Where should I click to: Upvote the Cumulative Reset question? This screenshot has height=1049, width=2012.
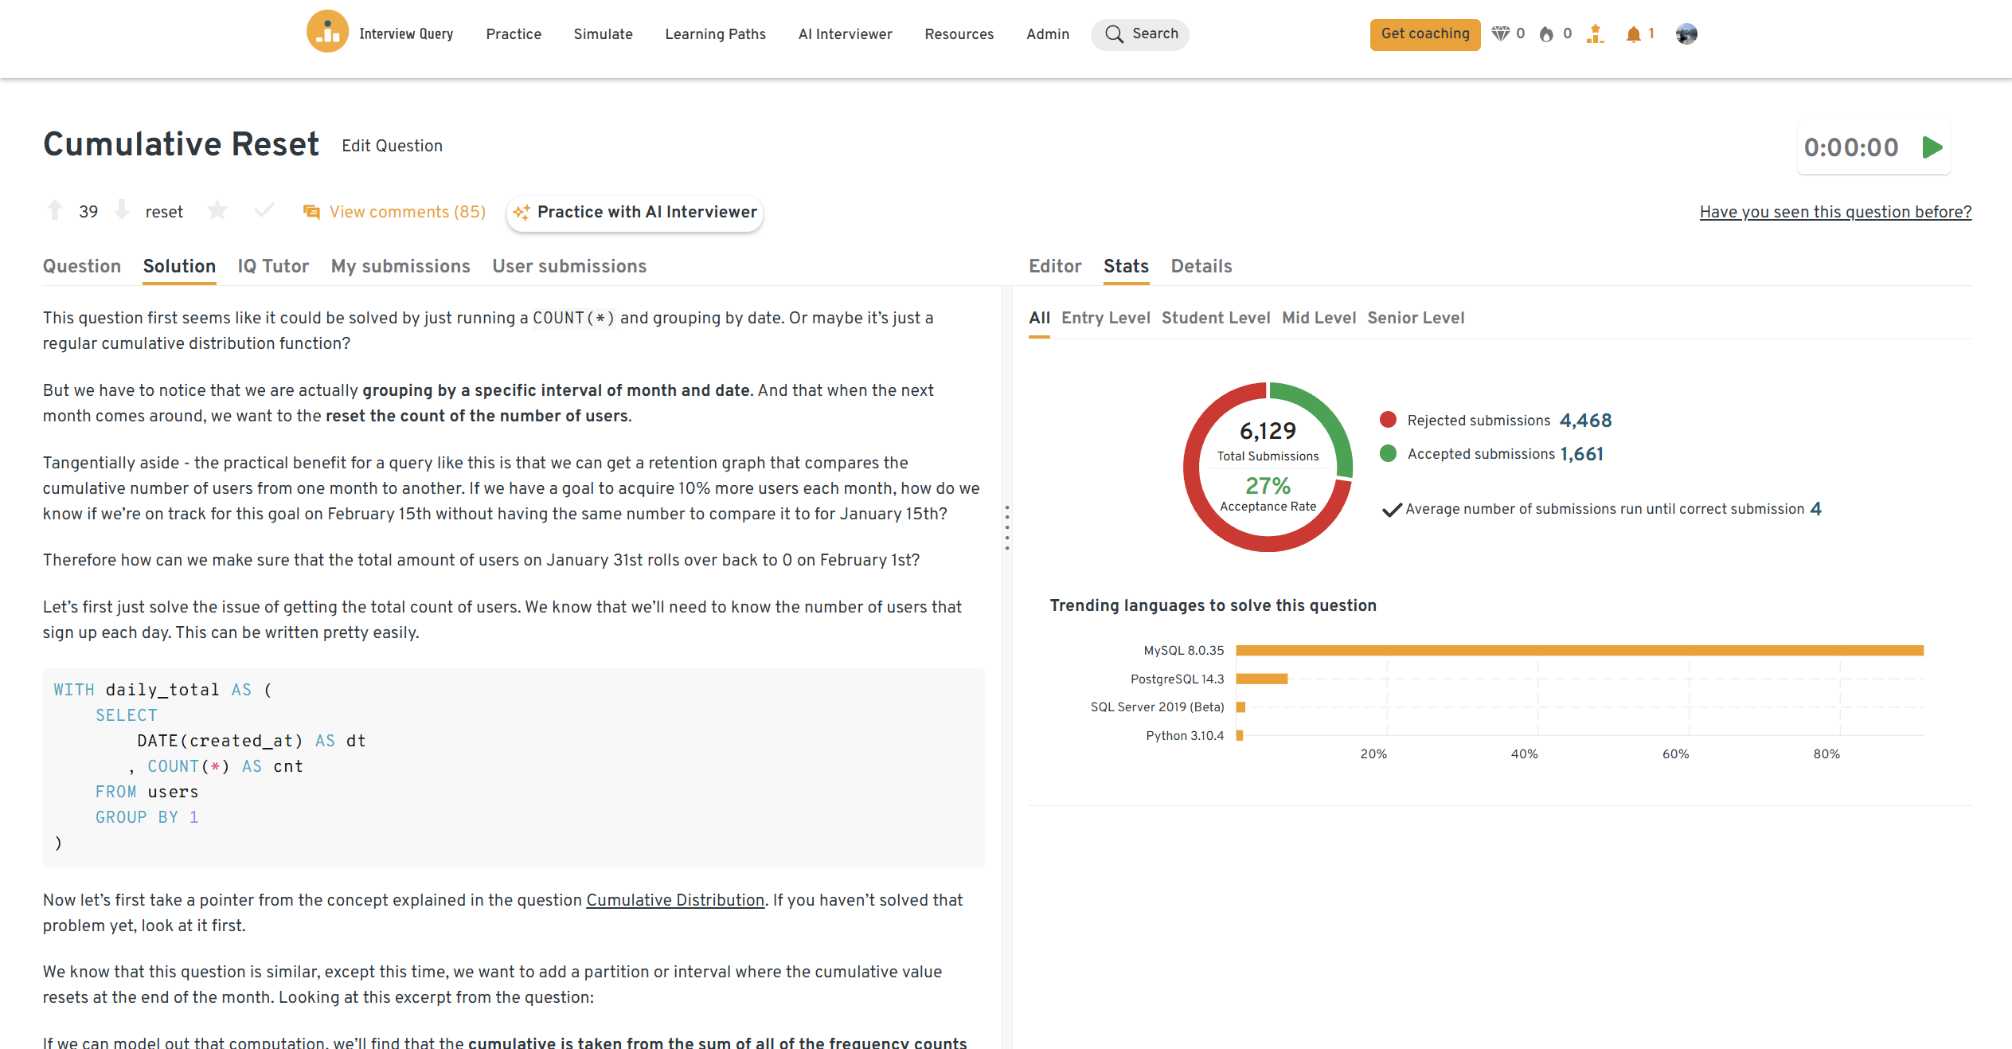coord(55,211)
